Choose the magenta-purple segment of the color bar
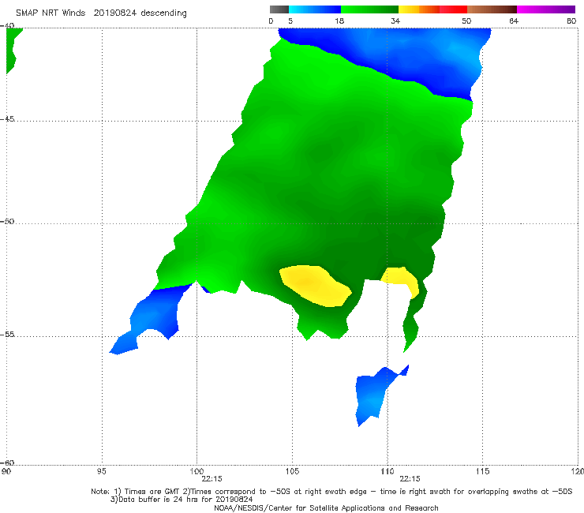 [x=546, y=9]
